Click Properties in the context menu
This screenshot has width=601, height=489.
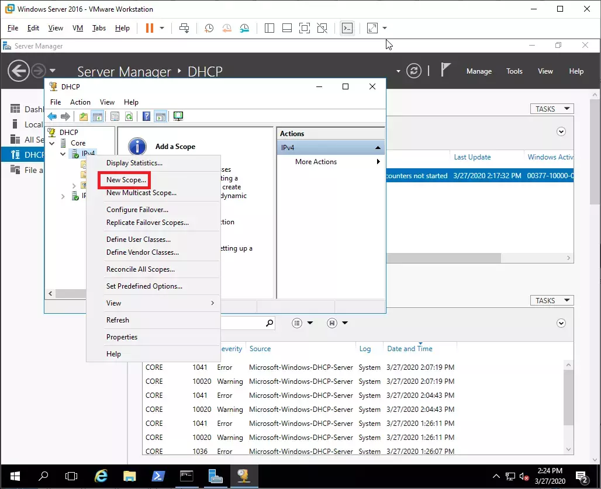click(122, 337)
